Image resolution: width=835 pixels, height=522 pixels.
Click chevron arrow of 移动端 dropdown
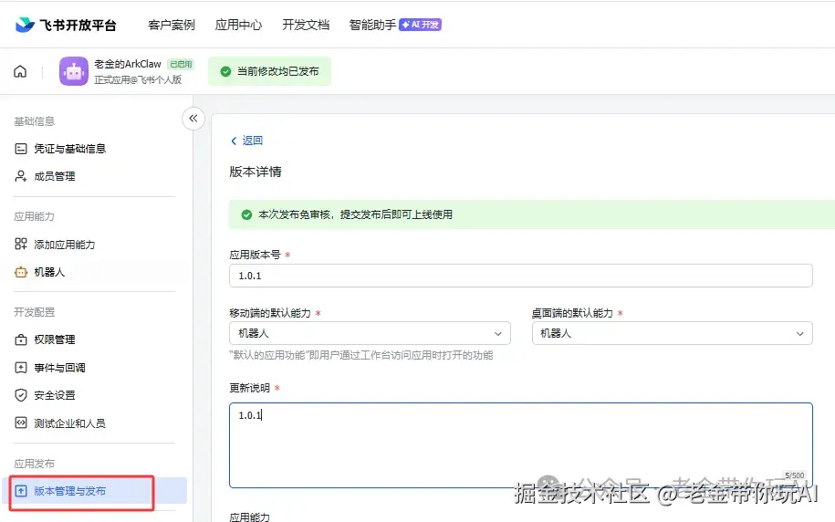(x=498, y=334)
